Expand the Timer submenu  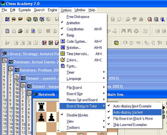[83, 72]
